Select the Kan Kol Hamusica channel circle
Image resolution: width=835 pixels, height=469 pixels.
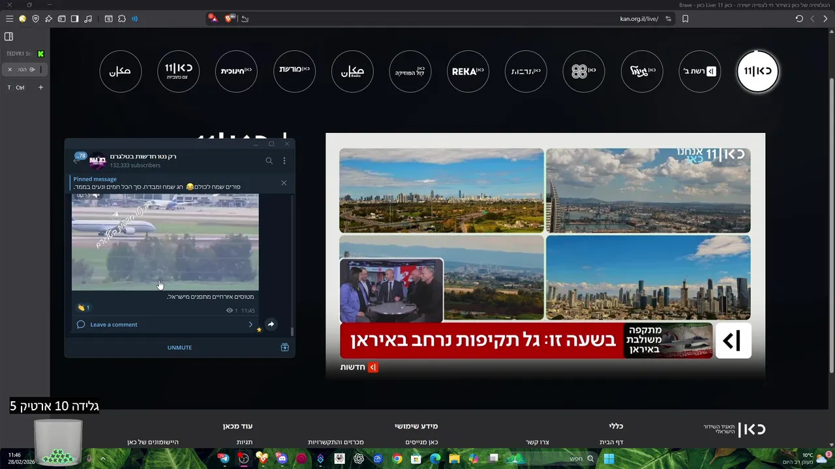point(410,72)
